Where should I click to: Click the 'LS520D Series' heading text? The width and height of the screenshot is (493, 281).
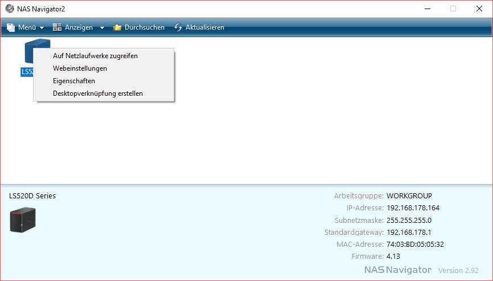pyautogui.click(x=32, y=196)
